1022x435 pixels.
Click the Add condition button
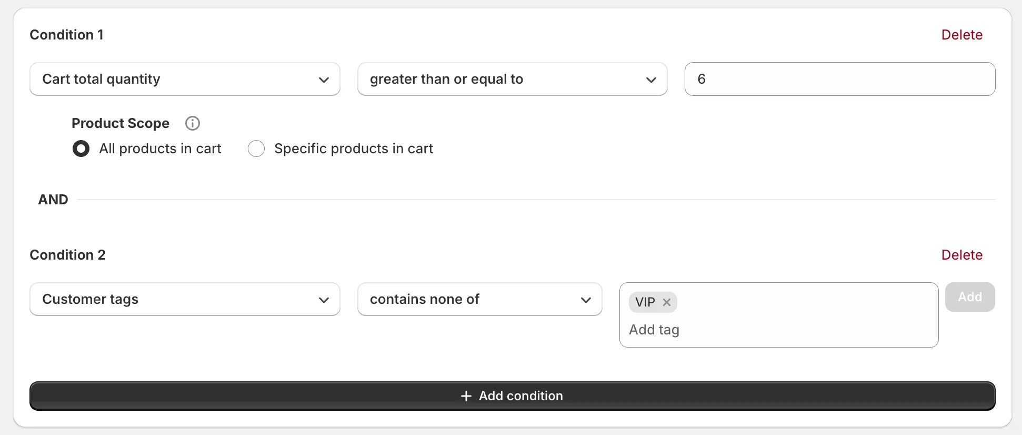pyautogui.click(x=512, y=396)
